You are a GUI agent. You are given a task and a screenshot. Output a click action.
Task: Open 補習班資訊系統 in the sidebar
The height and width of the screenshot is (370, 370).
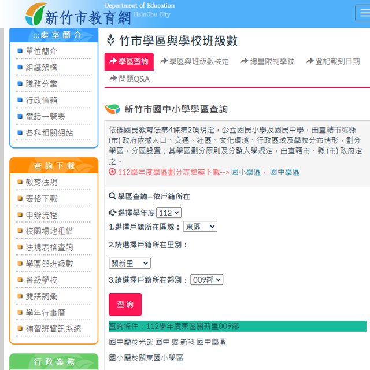(x=53, y=328)
